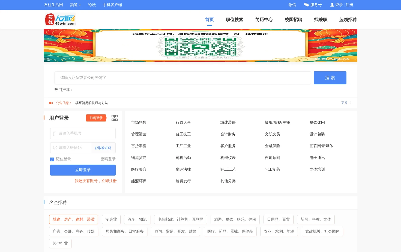Click the 45win.com site logo
The height and width of the screenshot is (252, 401).
60,19
